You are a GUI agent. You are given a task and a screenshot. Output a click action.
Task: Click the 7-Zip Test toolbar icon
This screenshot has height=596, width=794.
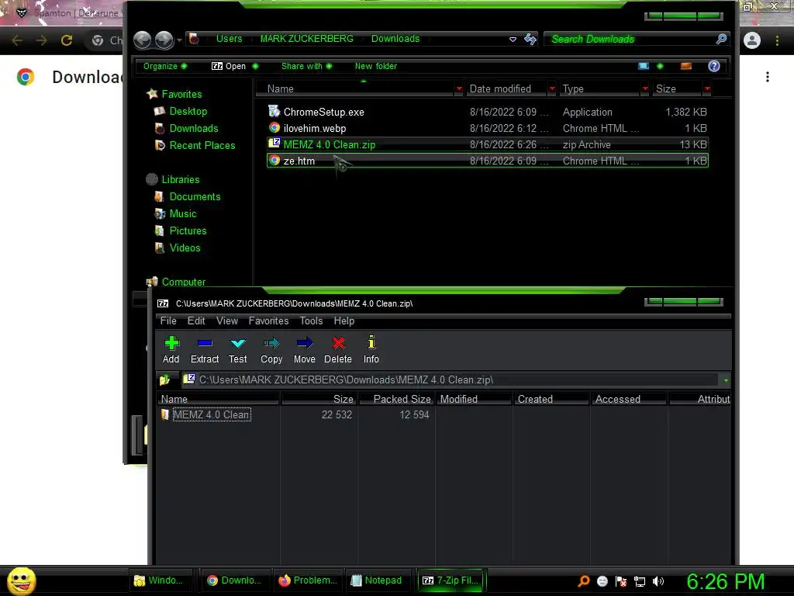[237, 343]
